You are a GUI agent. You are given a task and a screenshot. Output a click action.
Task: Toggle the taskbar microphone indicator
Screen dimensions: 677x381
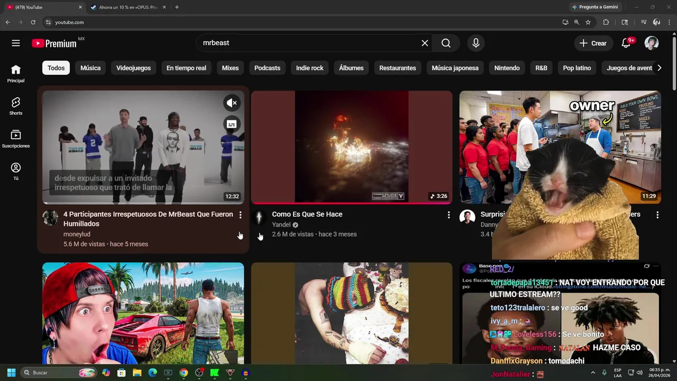(x=604, y=373)
